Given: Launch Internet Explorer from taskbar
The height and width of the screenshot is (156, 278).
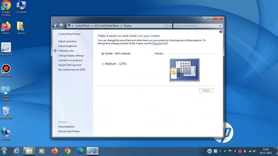Looking at the screenshot, I should [17, 151].
